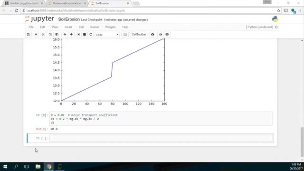Click the Python [conda root] kernel label

[260, 27]
